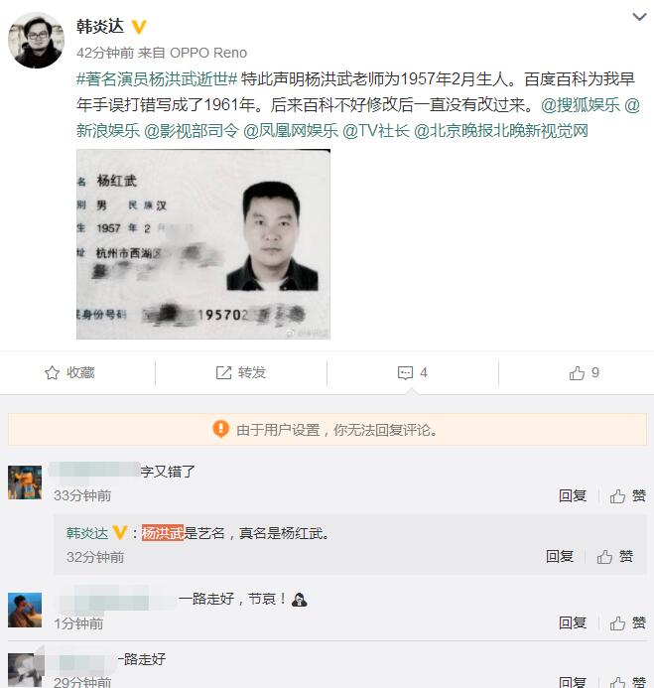Click the orange warning notice icon
The height and width of the screenshot is (688, 654).
point(220,430)
